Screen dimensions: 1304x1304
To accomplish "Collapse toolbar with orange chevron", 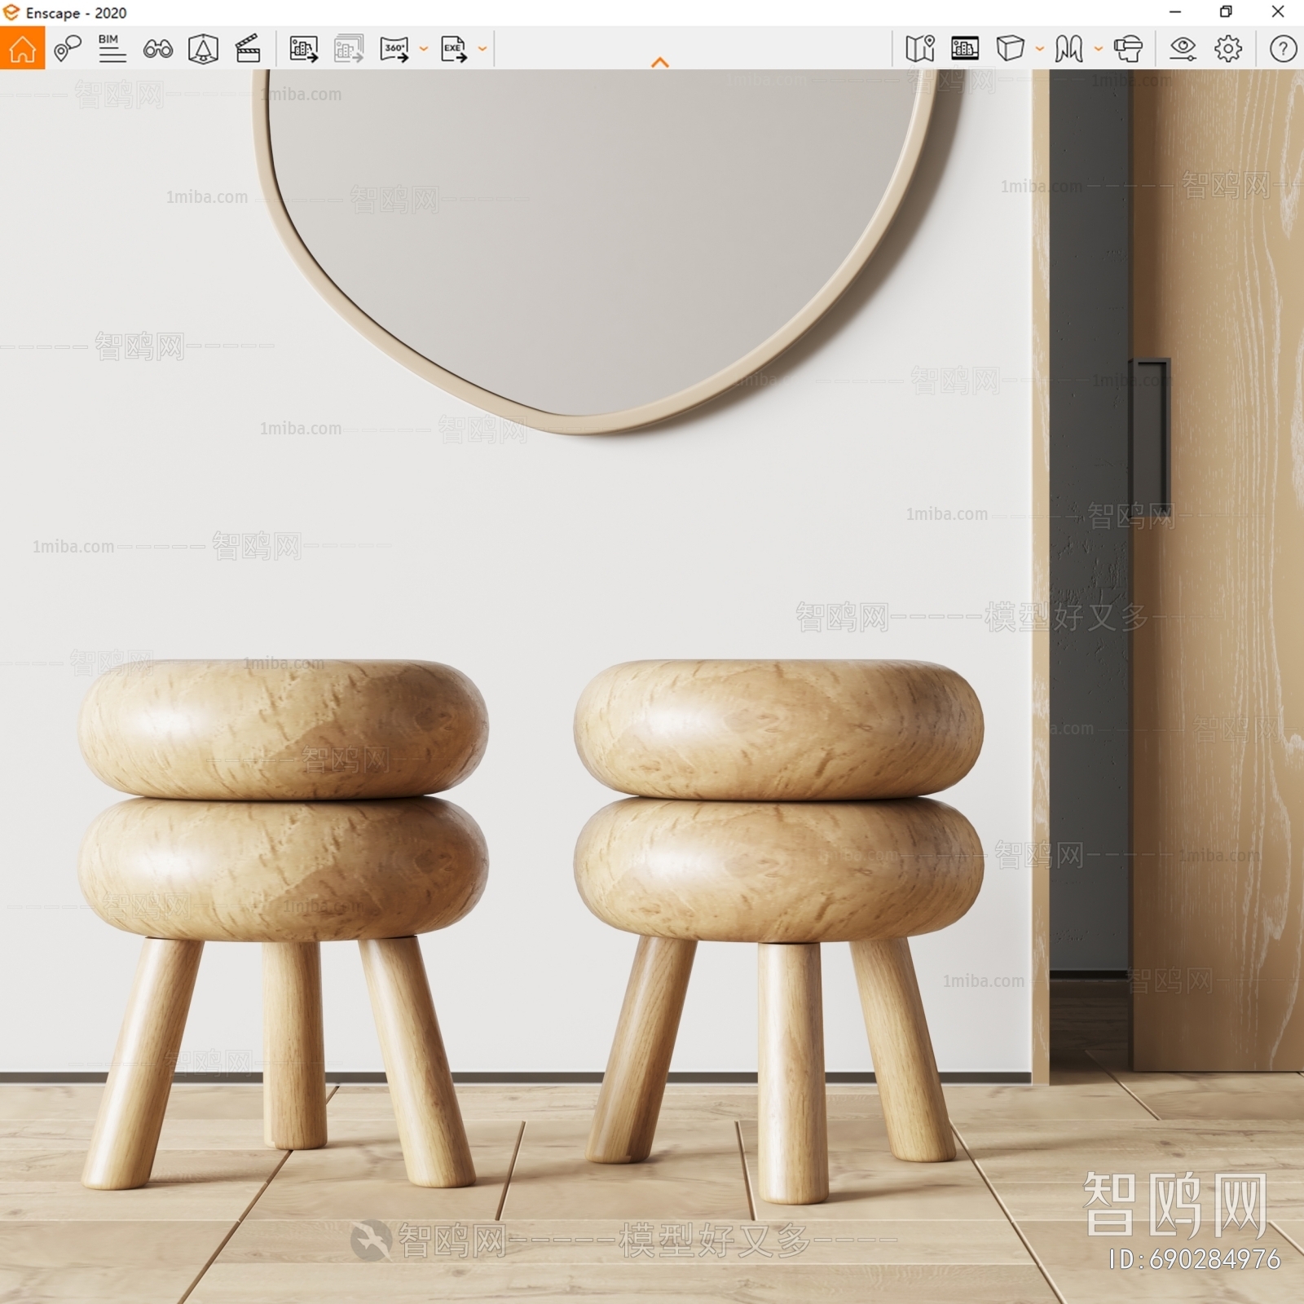I will point(660,62).
